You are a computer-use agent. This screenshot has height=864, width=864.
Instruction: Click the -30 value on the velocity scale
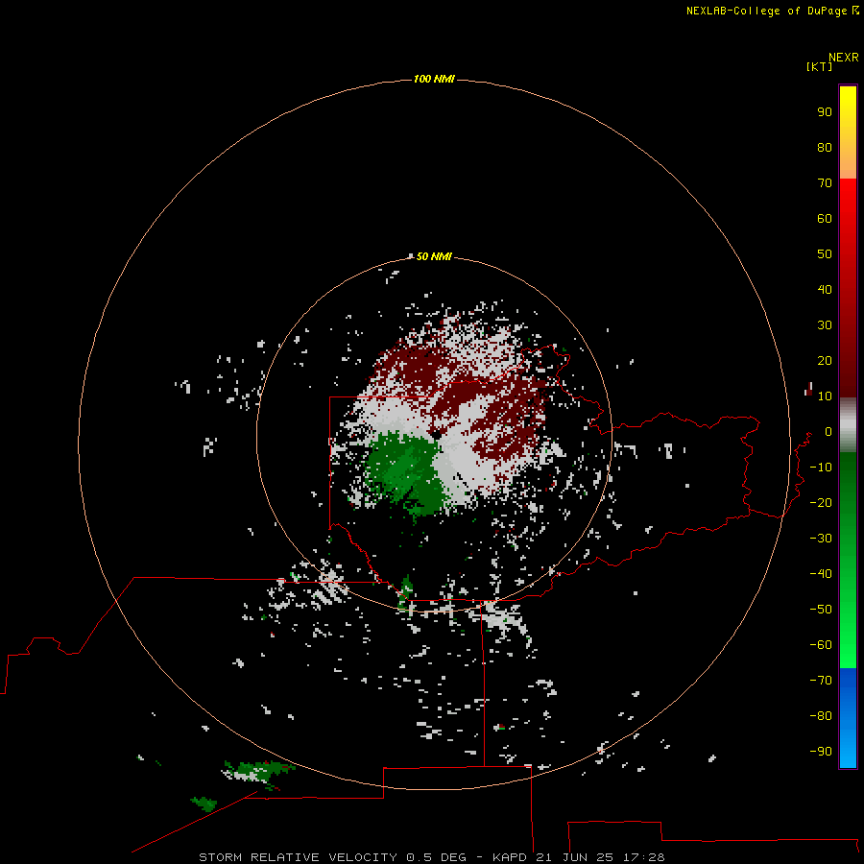(x=821, y=539)
